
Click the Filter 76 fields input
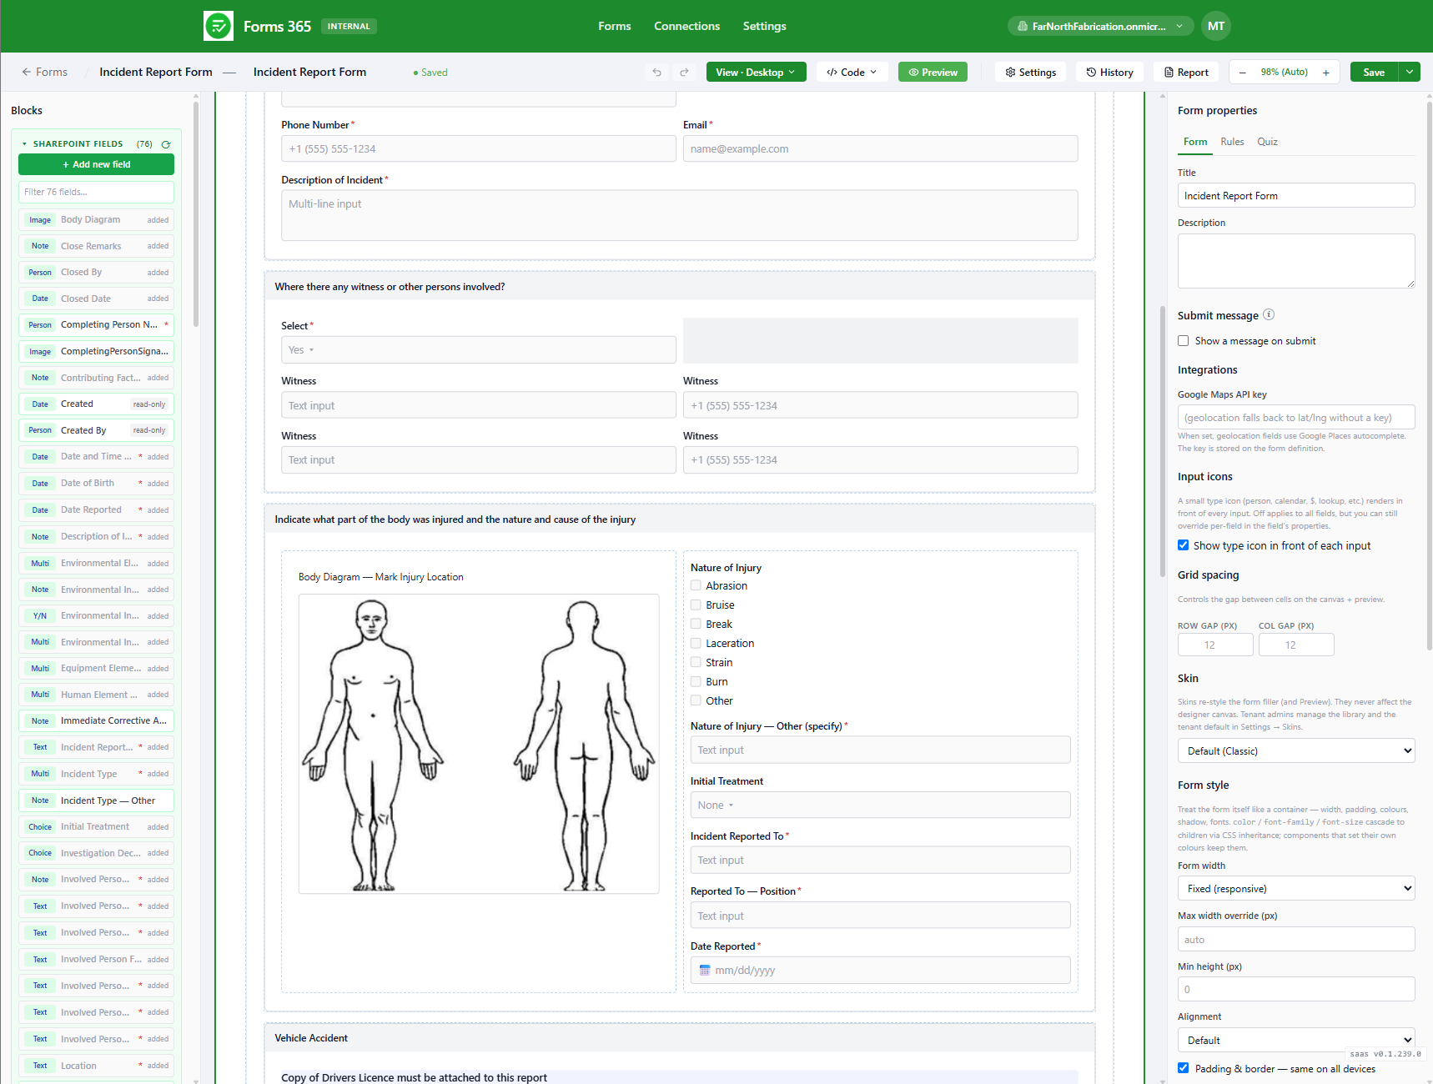(97, 192)
